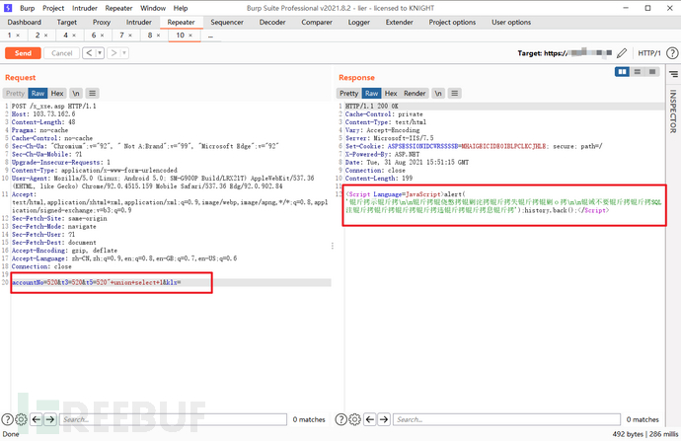Viewport: 681px width, 441px height.
Task: Switch to the Comparer tab
Action: [317, 22]
